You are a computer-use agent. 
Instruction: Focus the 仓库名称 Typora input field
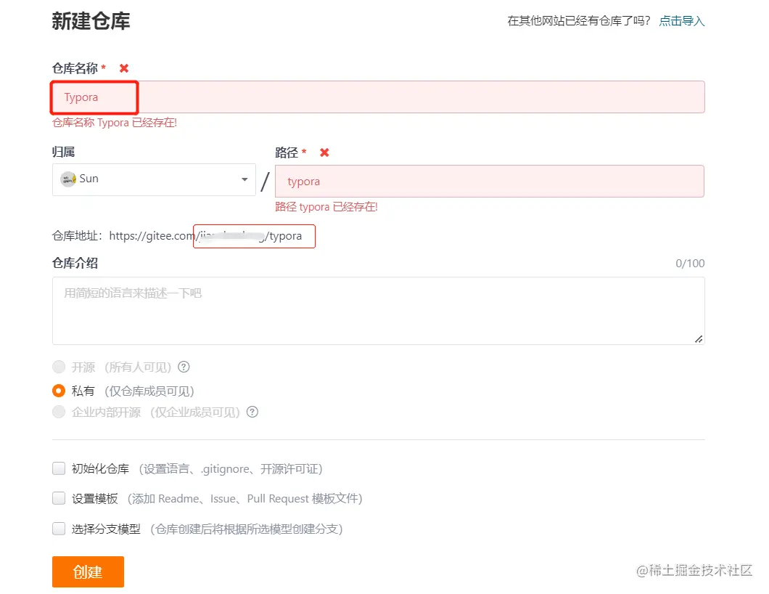(378, 97)
